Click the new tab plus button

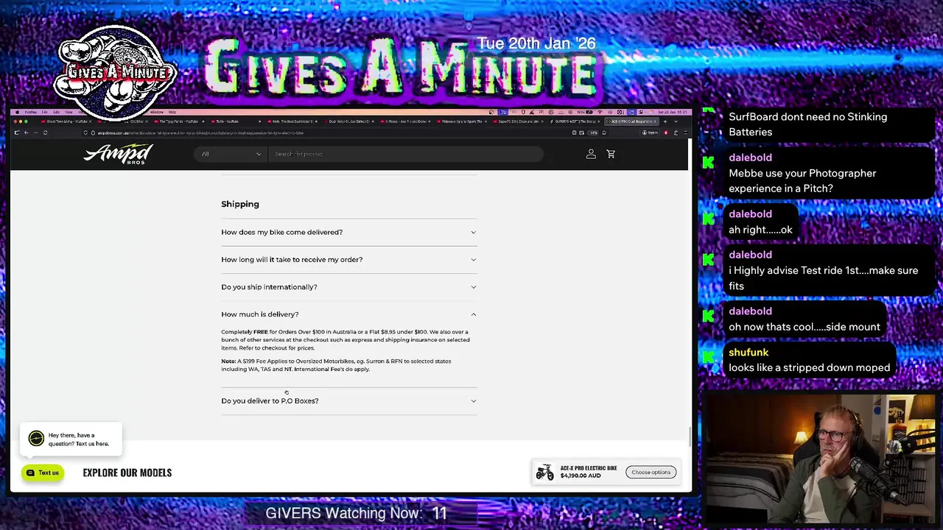665,121
